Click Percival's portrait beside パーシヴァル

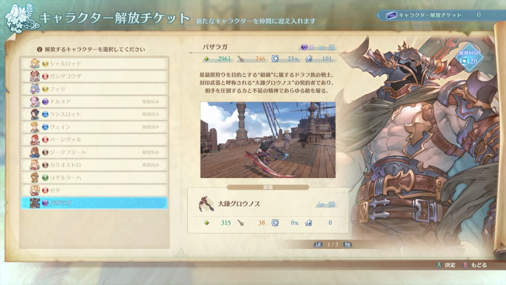[x=35, y=140]
